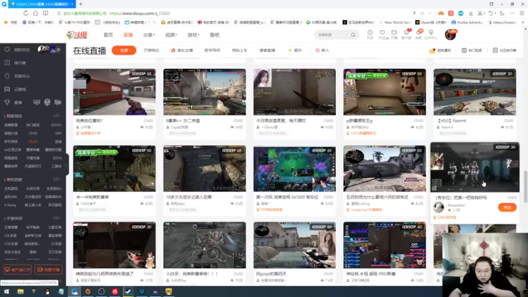Click the search magnifier icon
The image size is (528, 297).
pyautogui.click(x=353, y=35)
